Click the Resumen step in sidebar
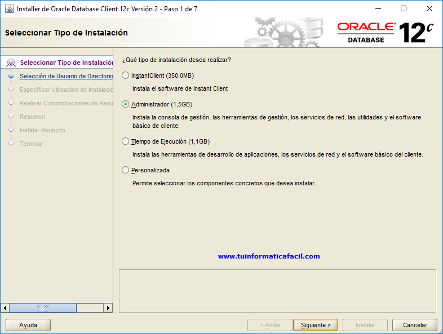Image resolution: width=443 pixels, height=334 pixels. coord(32,117)
